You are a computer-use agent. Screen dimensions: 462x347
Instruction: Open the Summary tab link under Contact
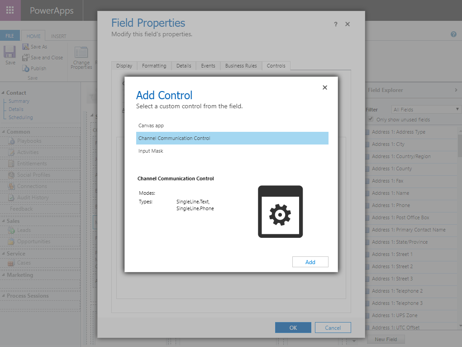click(x=19, y=101)
